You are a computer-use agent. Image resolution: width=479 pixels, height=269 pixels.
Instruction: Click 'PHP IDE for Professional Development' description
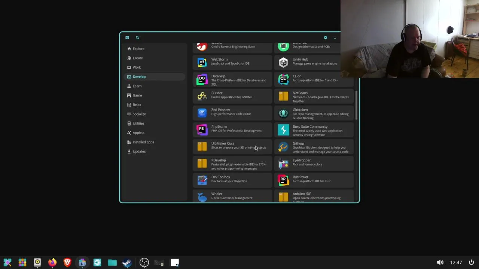click(237, 131)
